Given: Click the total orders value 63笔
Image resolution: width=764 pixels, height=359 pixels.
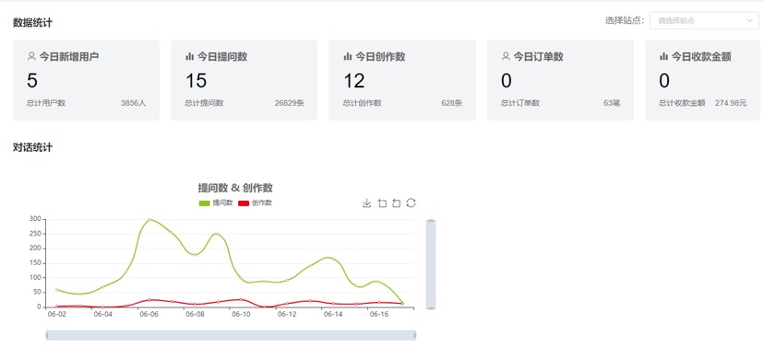Looking at the screenshot, I should tap(612, 103).
